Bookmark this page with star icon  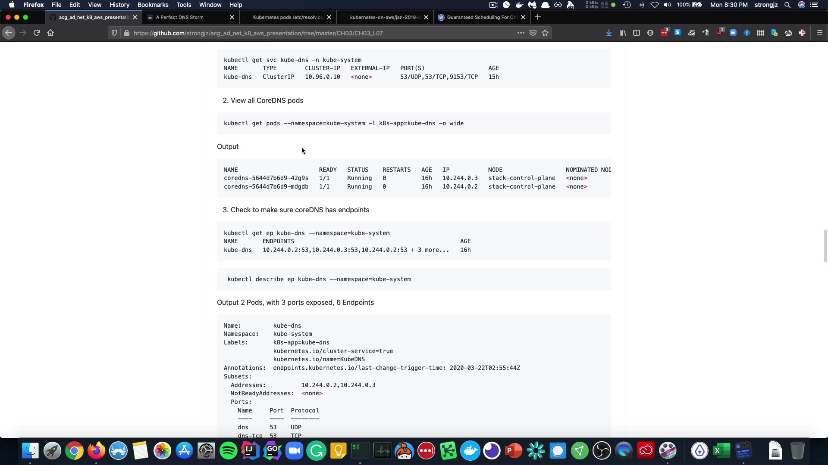coord(545,33)
